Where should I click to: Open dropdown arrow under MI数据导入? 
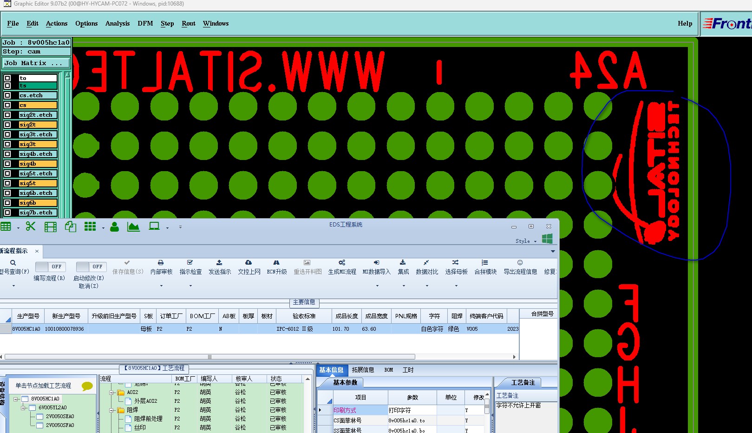(377, 286)
